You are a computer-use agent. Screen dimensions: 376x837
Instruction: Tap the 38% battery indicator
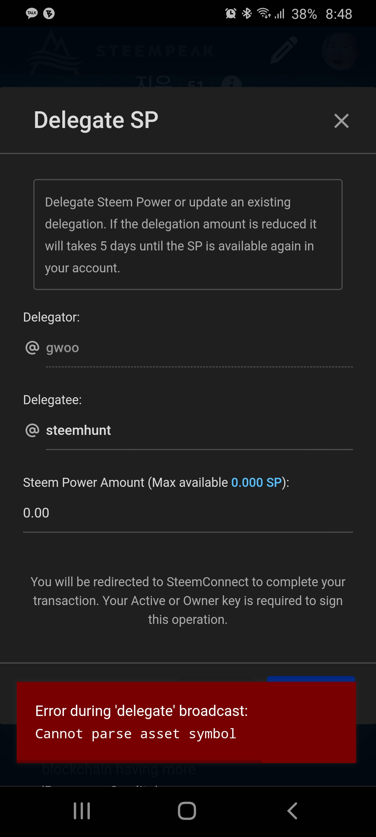point(304,14)
